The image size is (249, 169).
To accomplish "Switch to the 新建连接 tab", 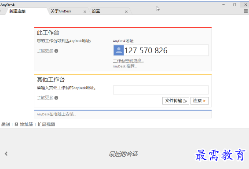I will point(27,11).
